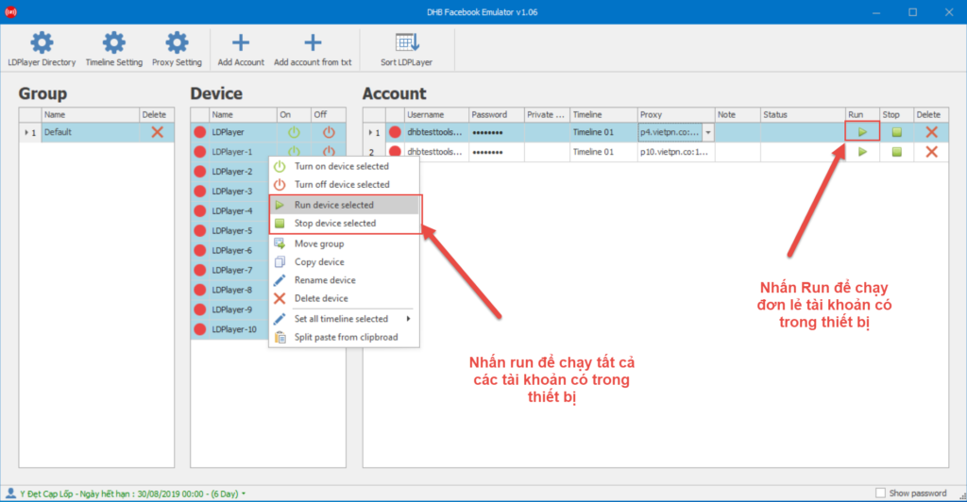Click Note column header

[x=738, y=114]
